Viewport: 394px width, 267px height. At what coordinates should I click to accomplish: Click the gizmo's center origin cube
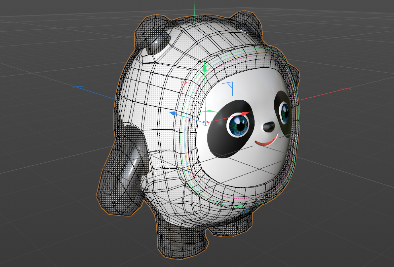pos(206,123)
